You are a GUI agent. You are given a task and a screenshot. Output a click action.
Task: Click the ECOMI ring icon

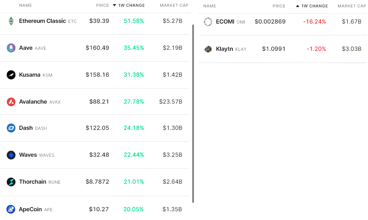208,22
